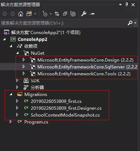The image size is (140, 151).
Task: Select Microsoft.EntityFrameworkCore.SqlServer package
Action: [87, 67]
